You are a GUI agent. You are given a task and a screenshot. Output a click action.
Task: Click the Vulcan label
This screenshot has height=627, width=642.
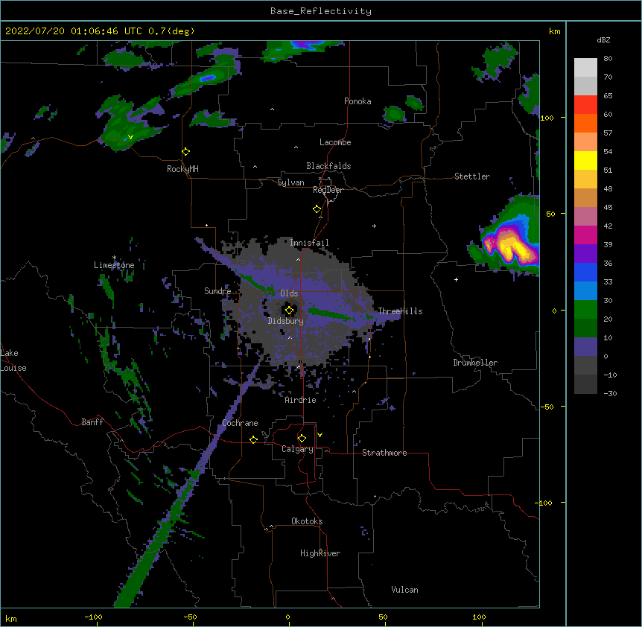[x=404, y=590]
